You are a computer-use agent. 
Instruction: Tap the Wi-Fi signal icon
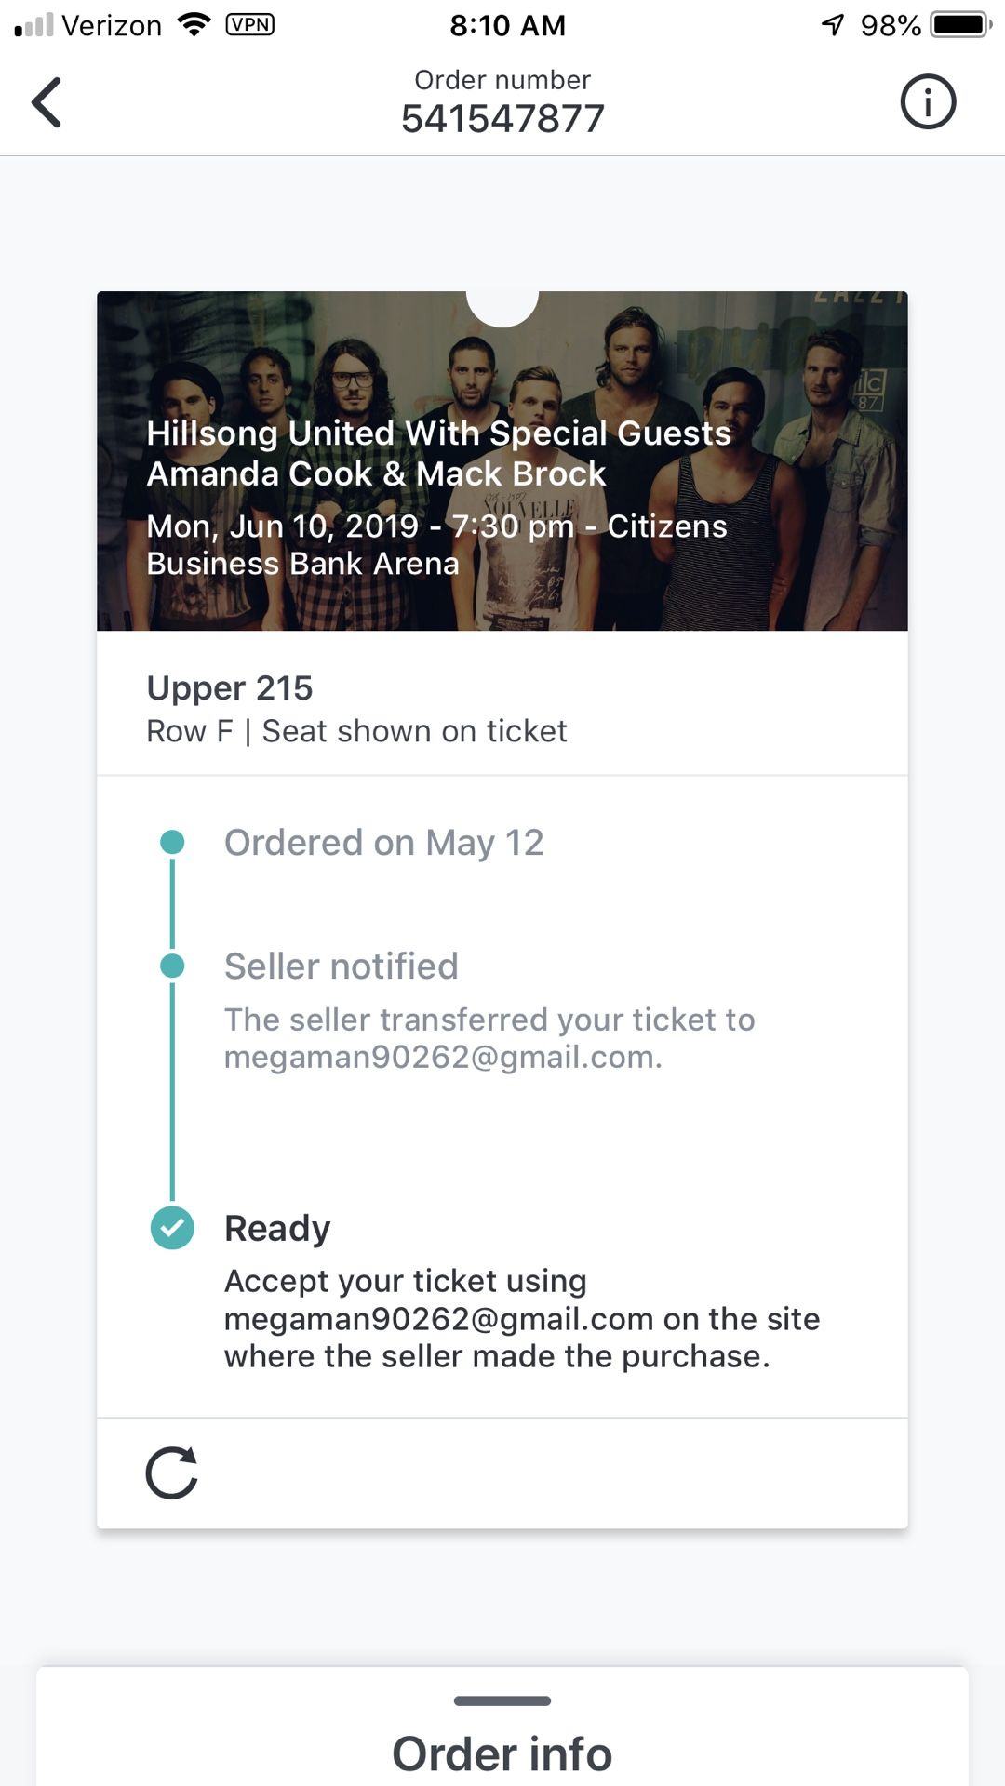194,24
